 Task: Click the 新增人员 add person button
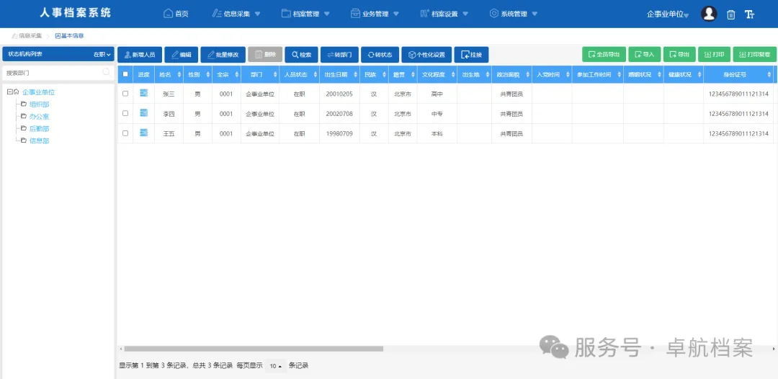(x=139, y=55)
